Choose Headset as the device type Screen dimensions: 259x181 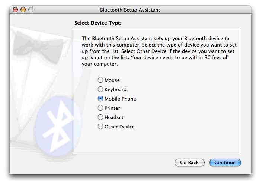[100, 117]
